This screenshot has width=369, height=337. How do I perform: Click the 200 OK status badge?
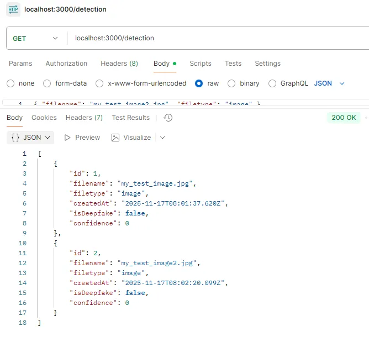pyautogui.click(x=344, y=118)
